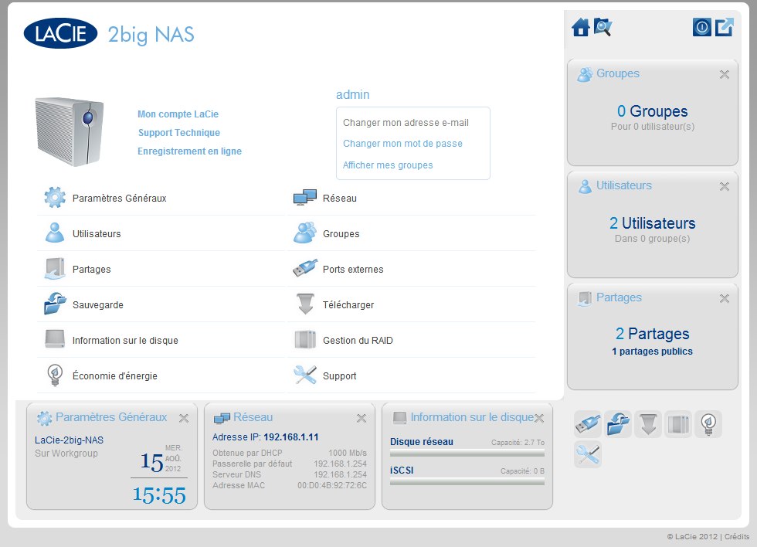The image size is (757, 547).
Task: Open Paramètres Généraux gear icon in menu
Action: point(55,198)
